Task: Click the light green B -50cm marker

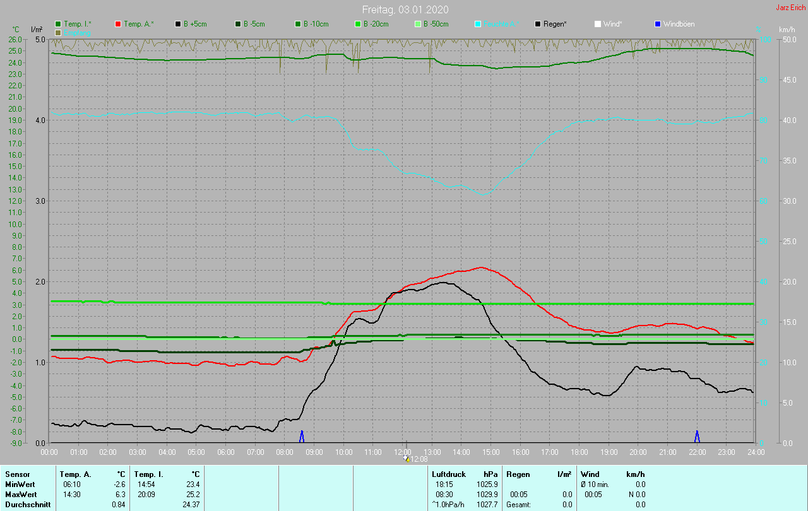Action: 418,24
